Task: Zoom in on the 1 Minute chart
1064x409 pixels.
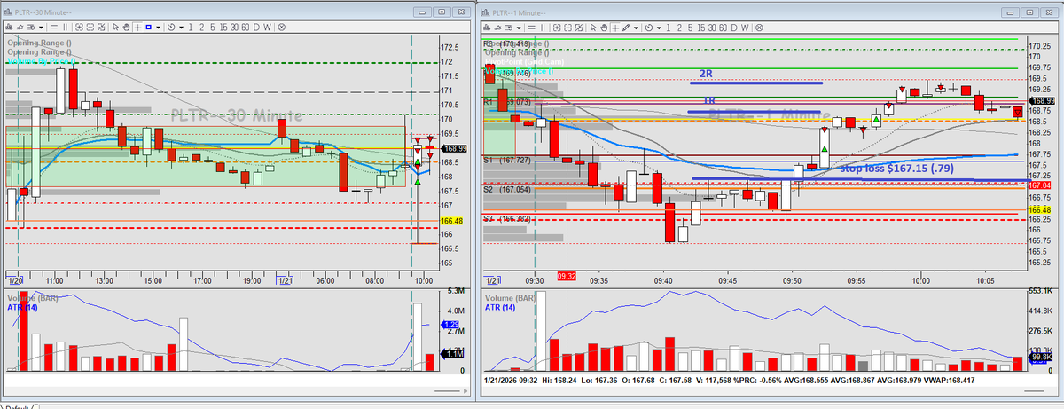Action: (557, 28)
